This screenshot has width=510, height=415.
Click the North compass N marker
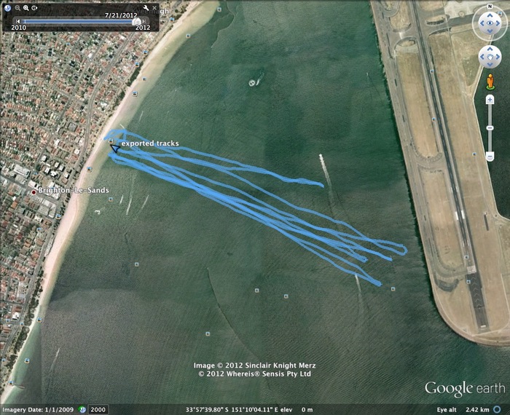pos(490,7)
